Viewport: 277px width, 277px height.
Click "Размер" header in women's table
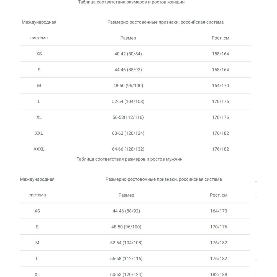[x=128, y=38]
